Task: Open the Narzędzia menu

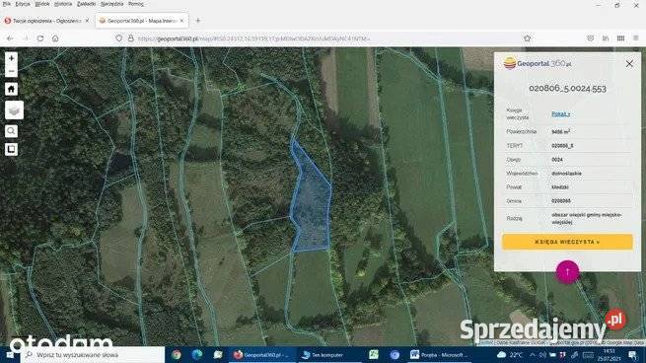Action: tap(112, 4)
